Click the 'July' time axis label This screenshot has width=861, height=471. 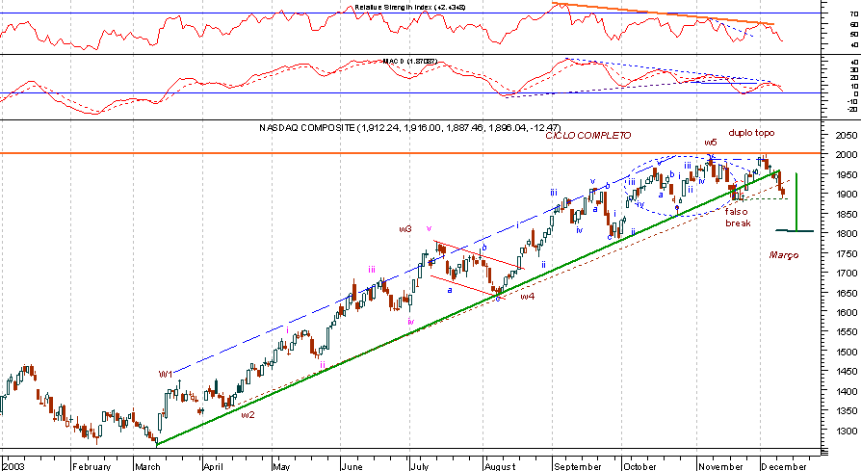click(420, 466)
